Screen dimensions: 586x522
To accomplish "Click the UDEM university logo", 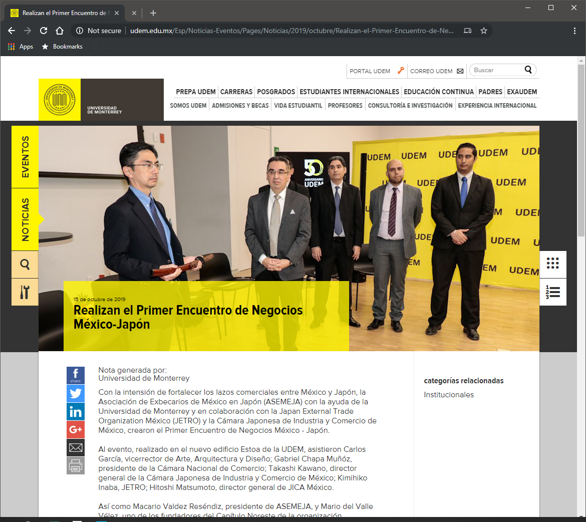I will point(60,100).
